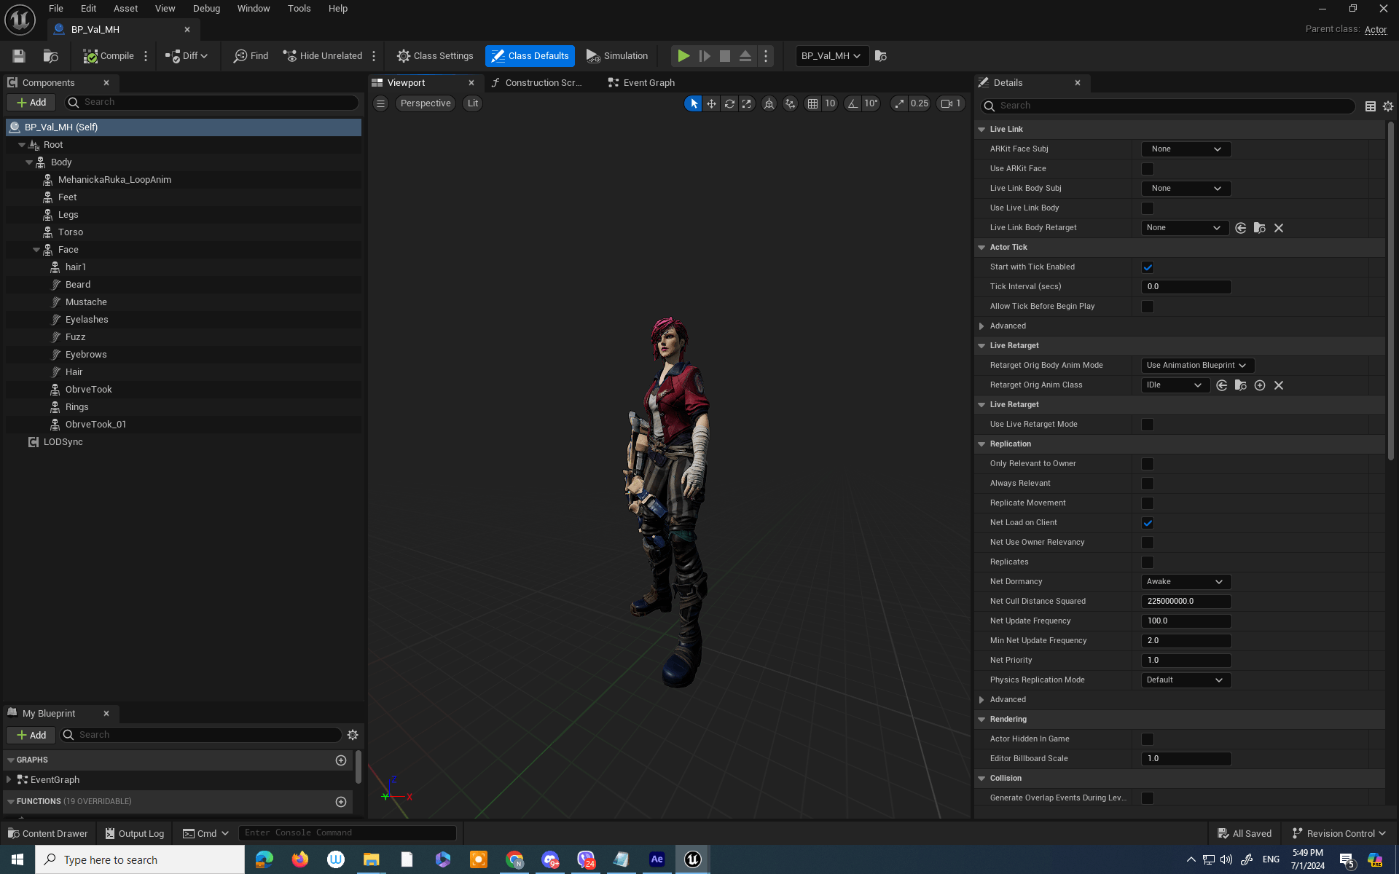Collapse the Face component tree node
Screen dimensions: 1399x874
click(x=36, y=250)
